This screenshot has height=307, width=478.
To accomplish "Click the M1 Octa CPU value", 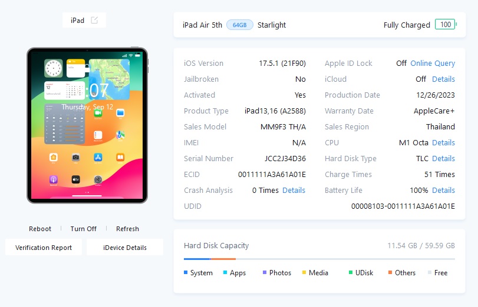I will (x=413, y=143).
